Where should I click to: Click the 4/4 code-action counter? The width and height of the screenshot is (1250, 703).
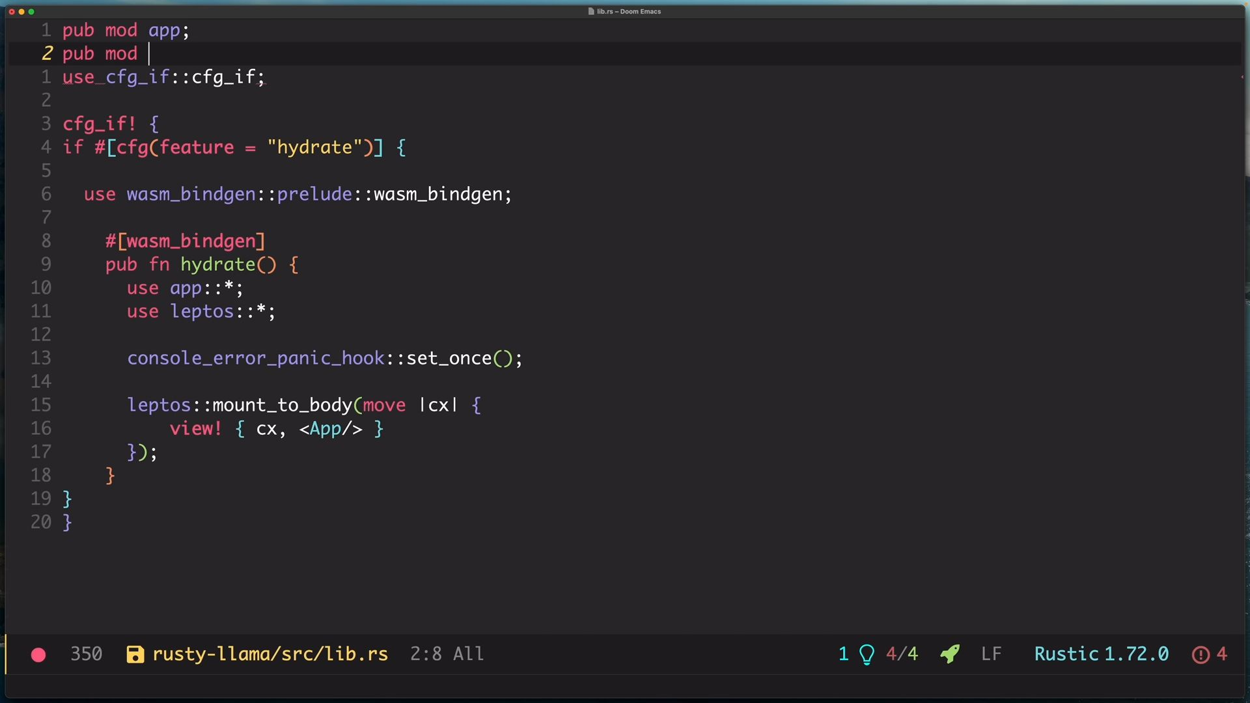(902, 654)
